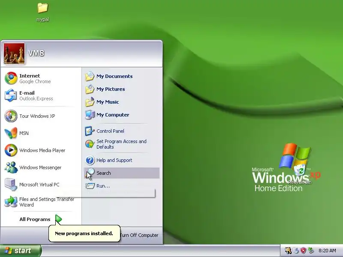Image resolution: width=343 pixels, height=257 pixels.
Task: Launch MSN via its butterfly icon
Action: click(x=11, y=133)
